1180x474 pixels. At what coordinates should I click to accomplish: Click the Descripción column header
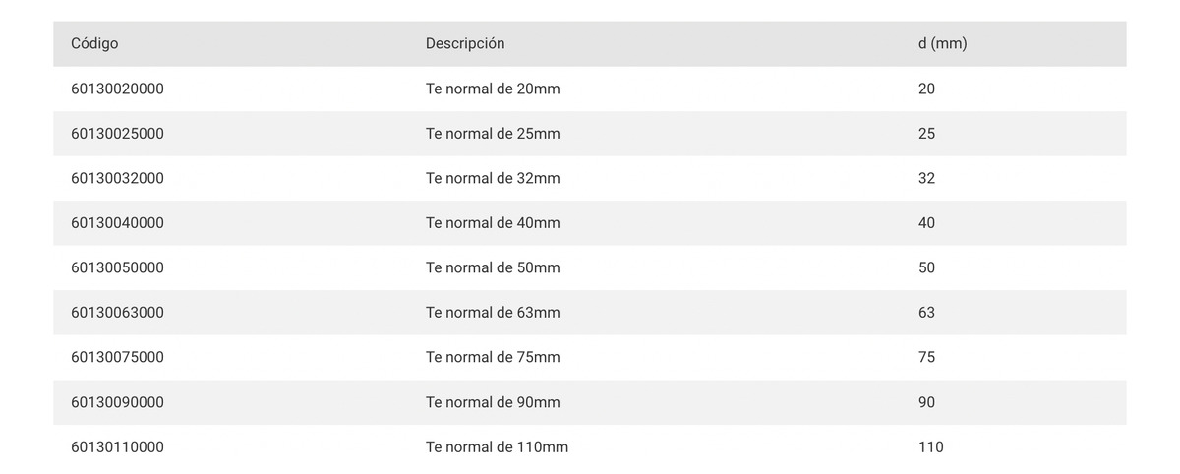point(465,44)
